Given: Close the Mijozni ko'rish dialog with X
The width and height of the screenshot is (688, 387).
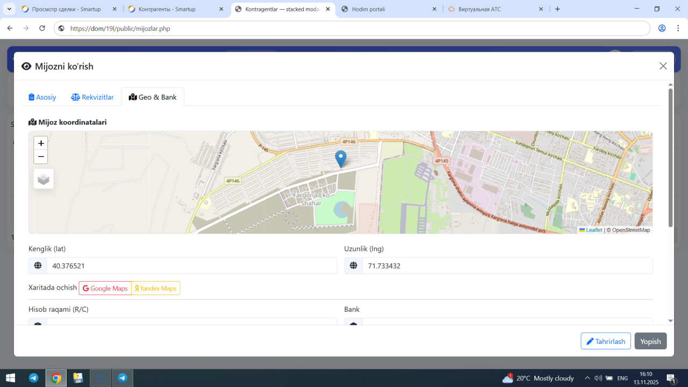Looking at the screenshot, I should click(663, 66).
